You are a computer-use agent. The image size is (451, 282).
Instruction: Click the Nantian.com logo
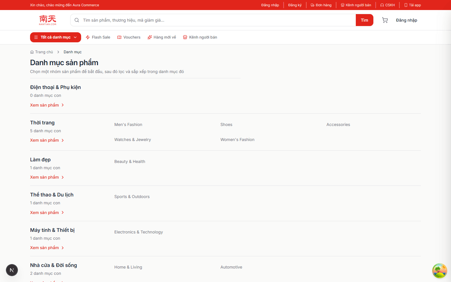[48, 20]
